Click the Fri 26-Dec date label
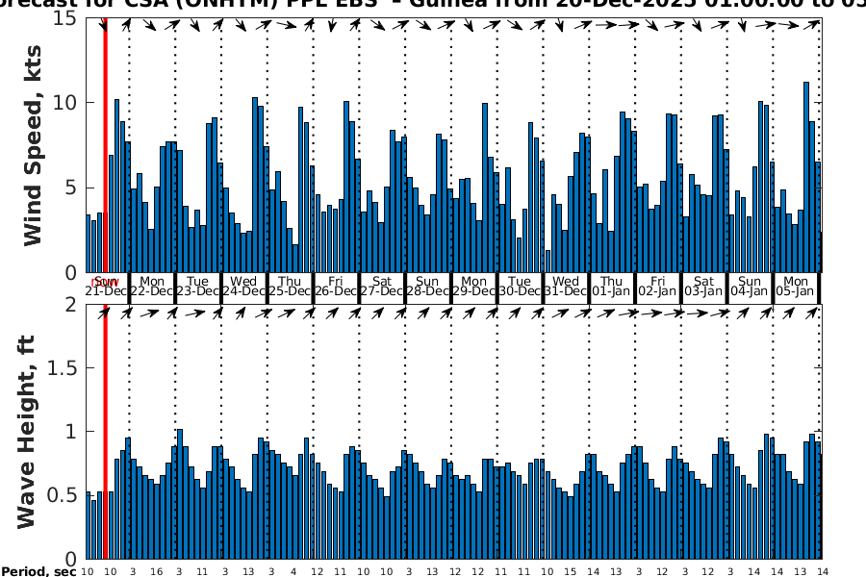 coord(336,286)
